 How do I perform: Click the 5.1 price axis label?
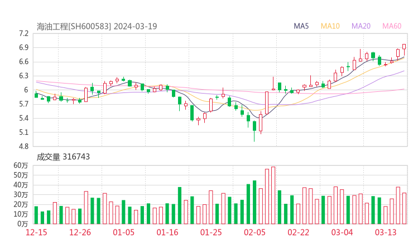point(23,132)
